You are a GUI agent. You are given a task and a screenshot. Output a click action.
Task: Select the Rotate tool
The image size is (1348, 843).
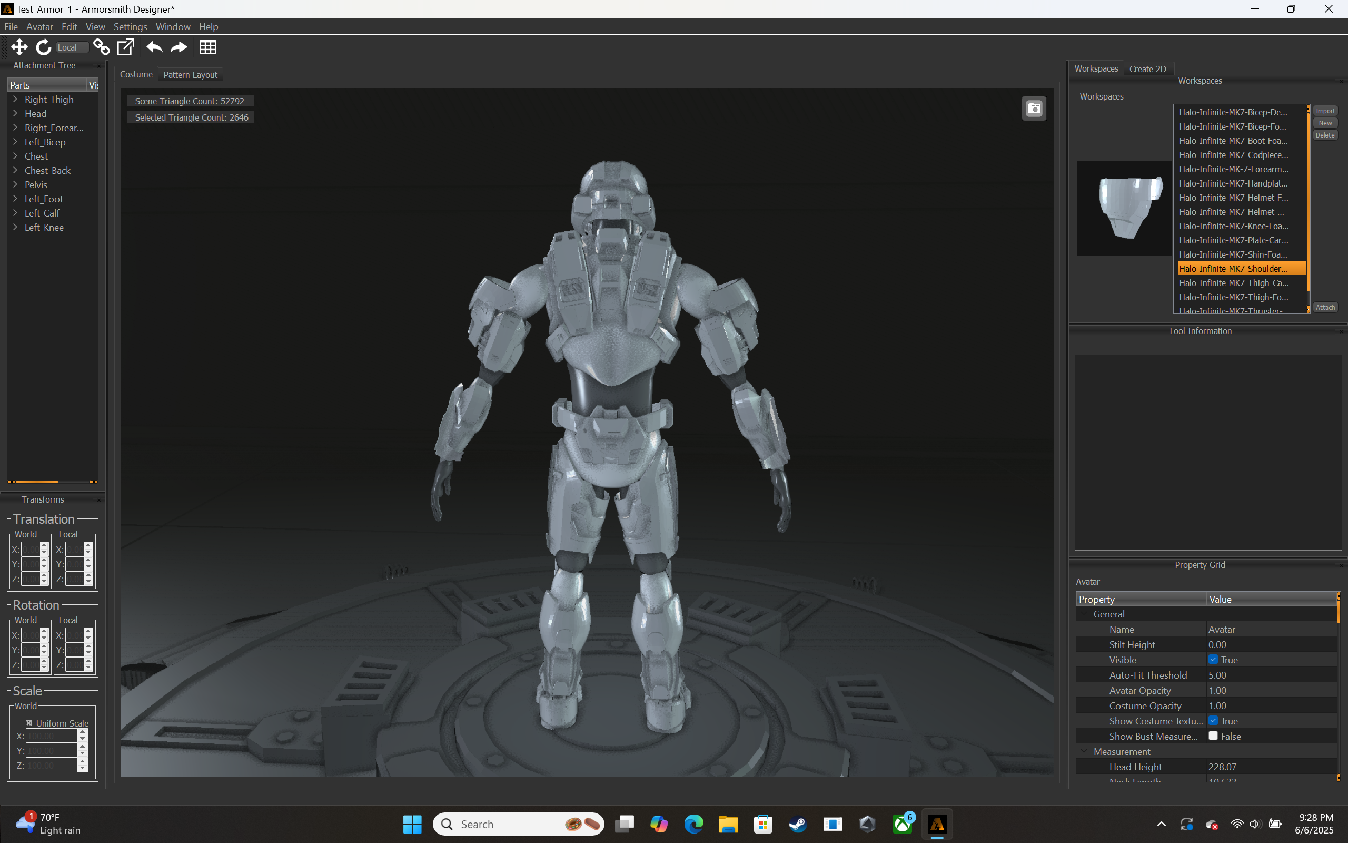[x=44, y=47]
